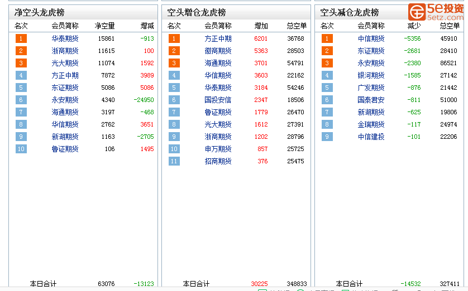Open 方正中期 link in 净空头龙虎榜 table

click(x=65, y=75)
